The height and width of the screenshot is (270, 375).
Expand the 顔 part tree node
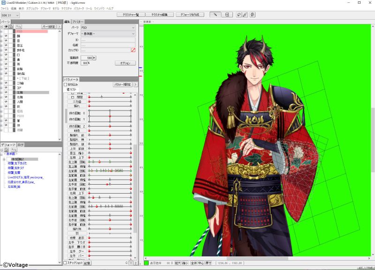1,36
